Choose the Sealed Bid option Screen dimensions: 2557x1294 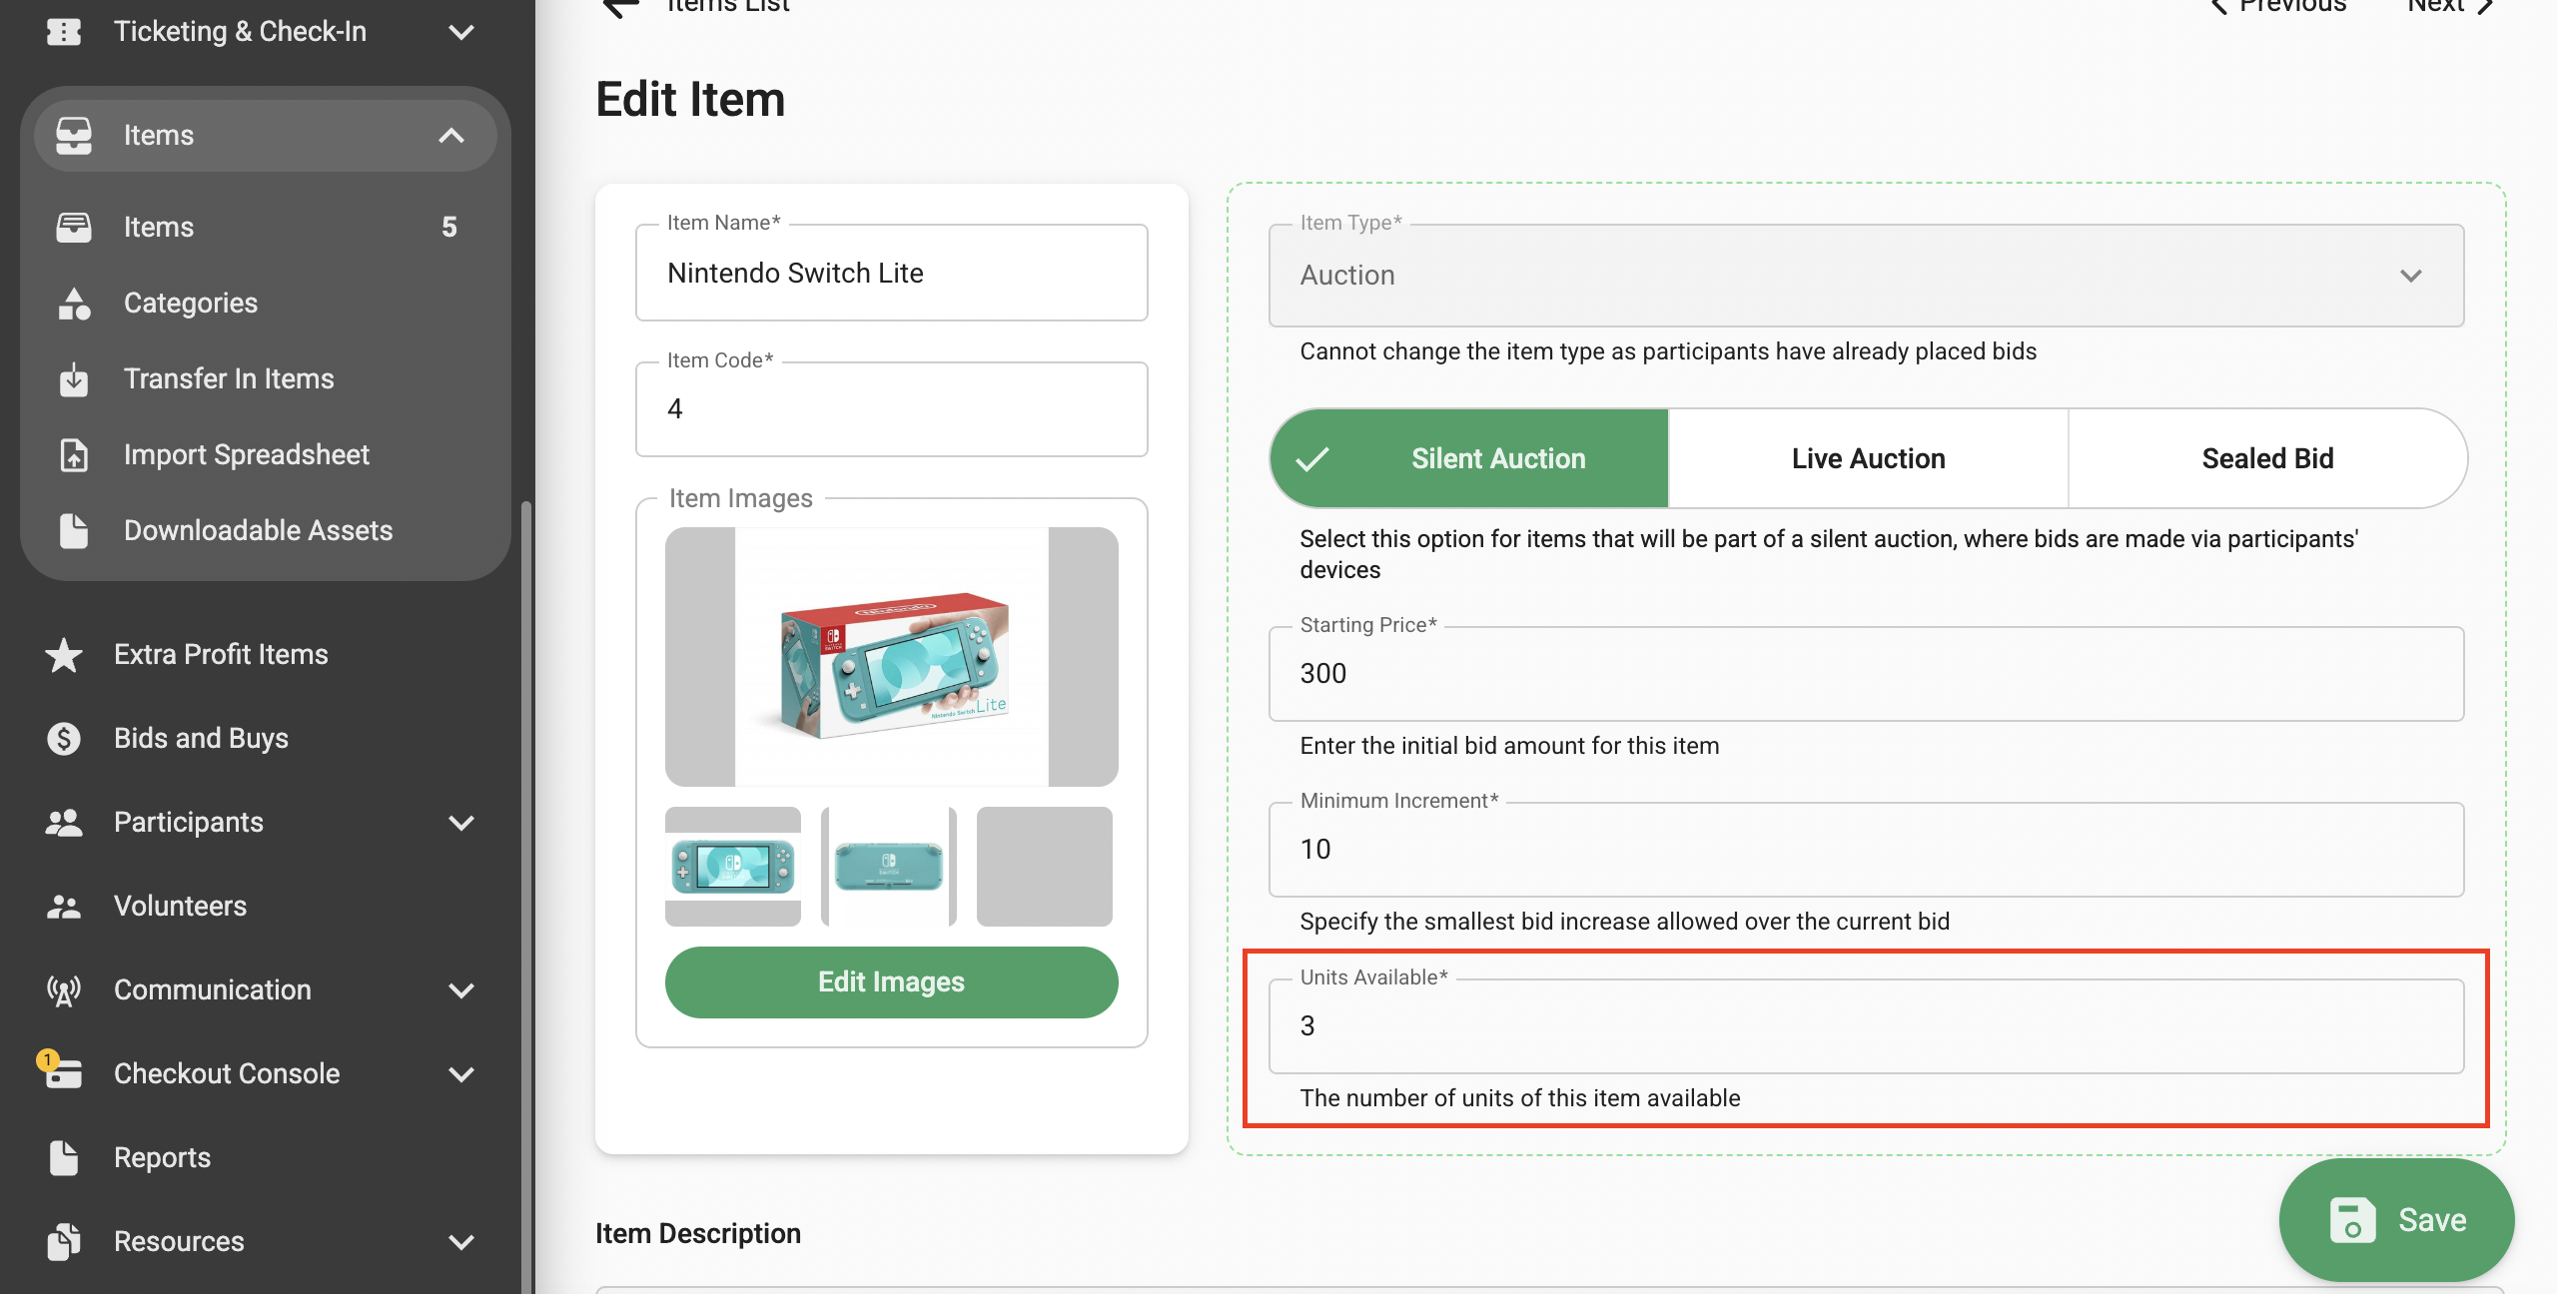tap(2266, 458)
